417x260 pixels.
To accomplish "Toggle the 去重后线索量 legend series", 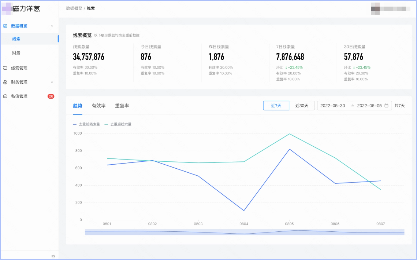I will tap(118, 124).
